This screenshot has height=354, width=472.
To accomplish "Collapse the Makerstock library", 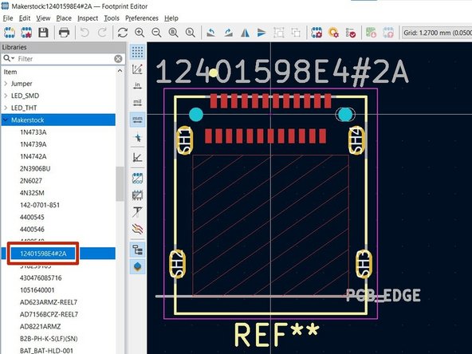I will [6, 120].
